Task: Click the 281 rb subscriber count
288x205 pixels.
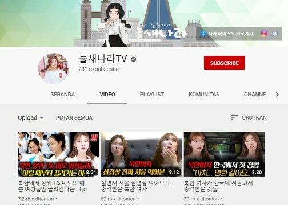Action: tap(99, 69)
